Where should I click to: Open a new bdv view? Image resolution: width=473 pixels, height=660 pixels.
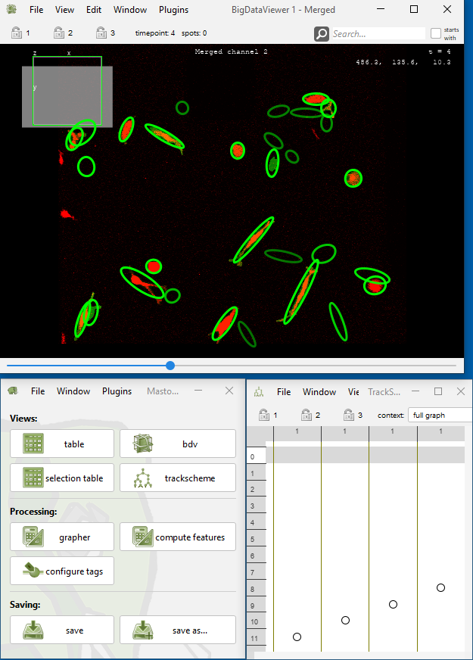pos(178,444)
